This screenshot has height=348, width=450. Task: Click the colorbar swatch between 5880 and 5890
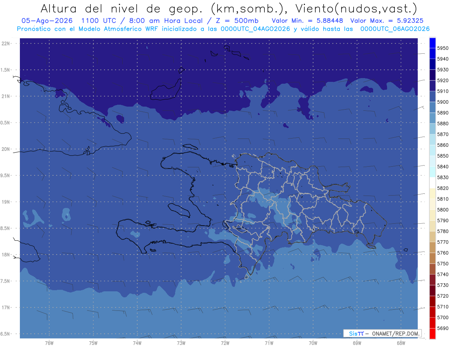point(432,118)
